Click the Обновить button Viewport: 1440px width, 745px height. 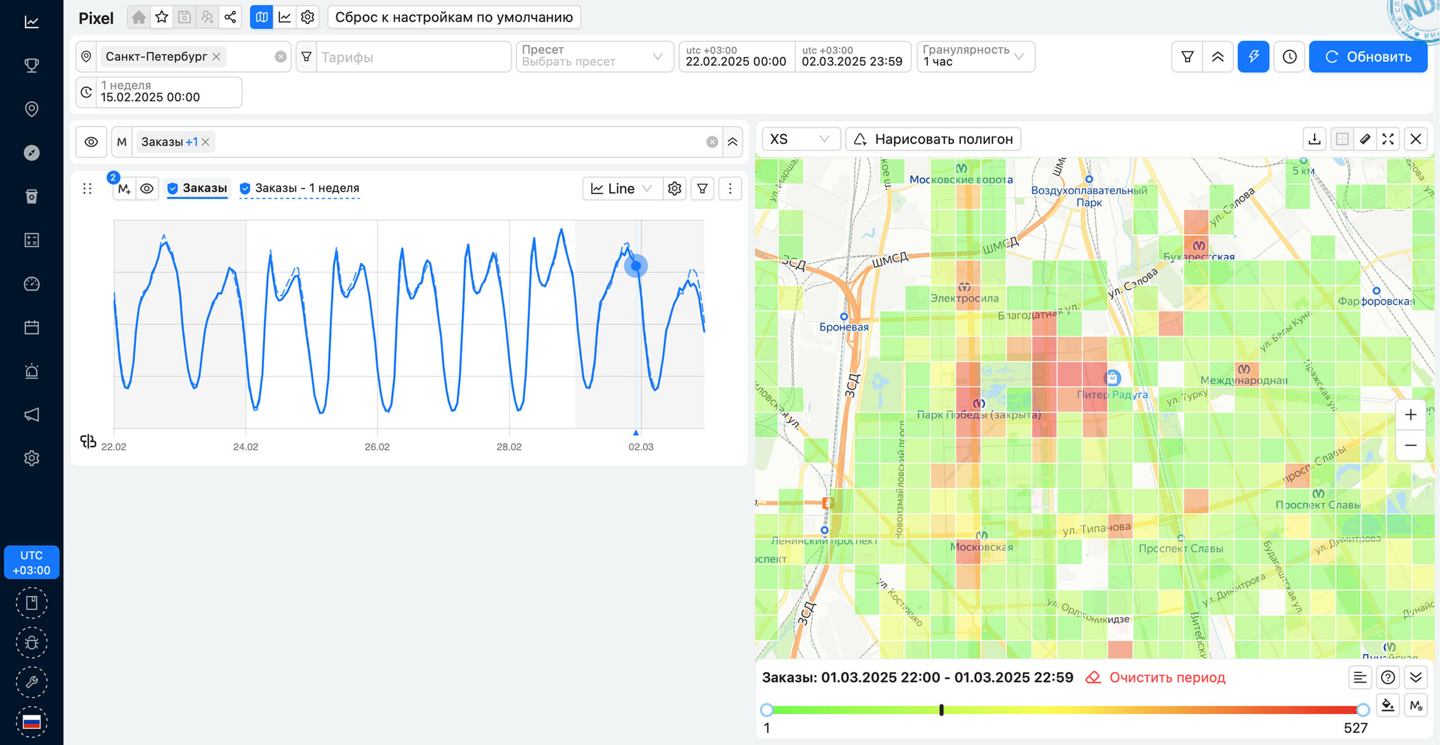(1368, 57)
